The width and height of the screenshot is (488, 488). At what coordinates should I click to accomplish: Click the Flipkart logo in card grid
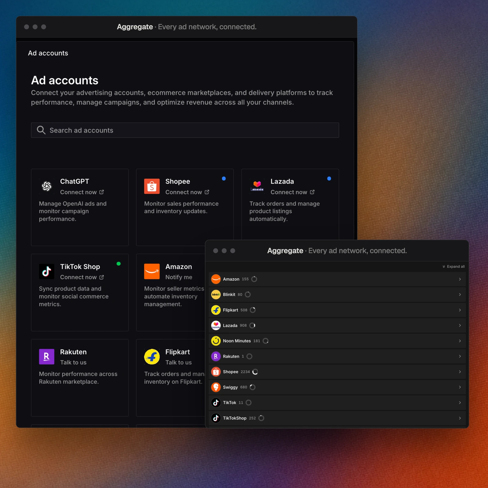pyautogui.click(x=152, y=357)
